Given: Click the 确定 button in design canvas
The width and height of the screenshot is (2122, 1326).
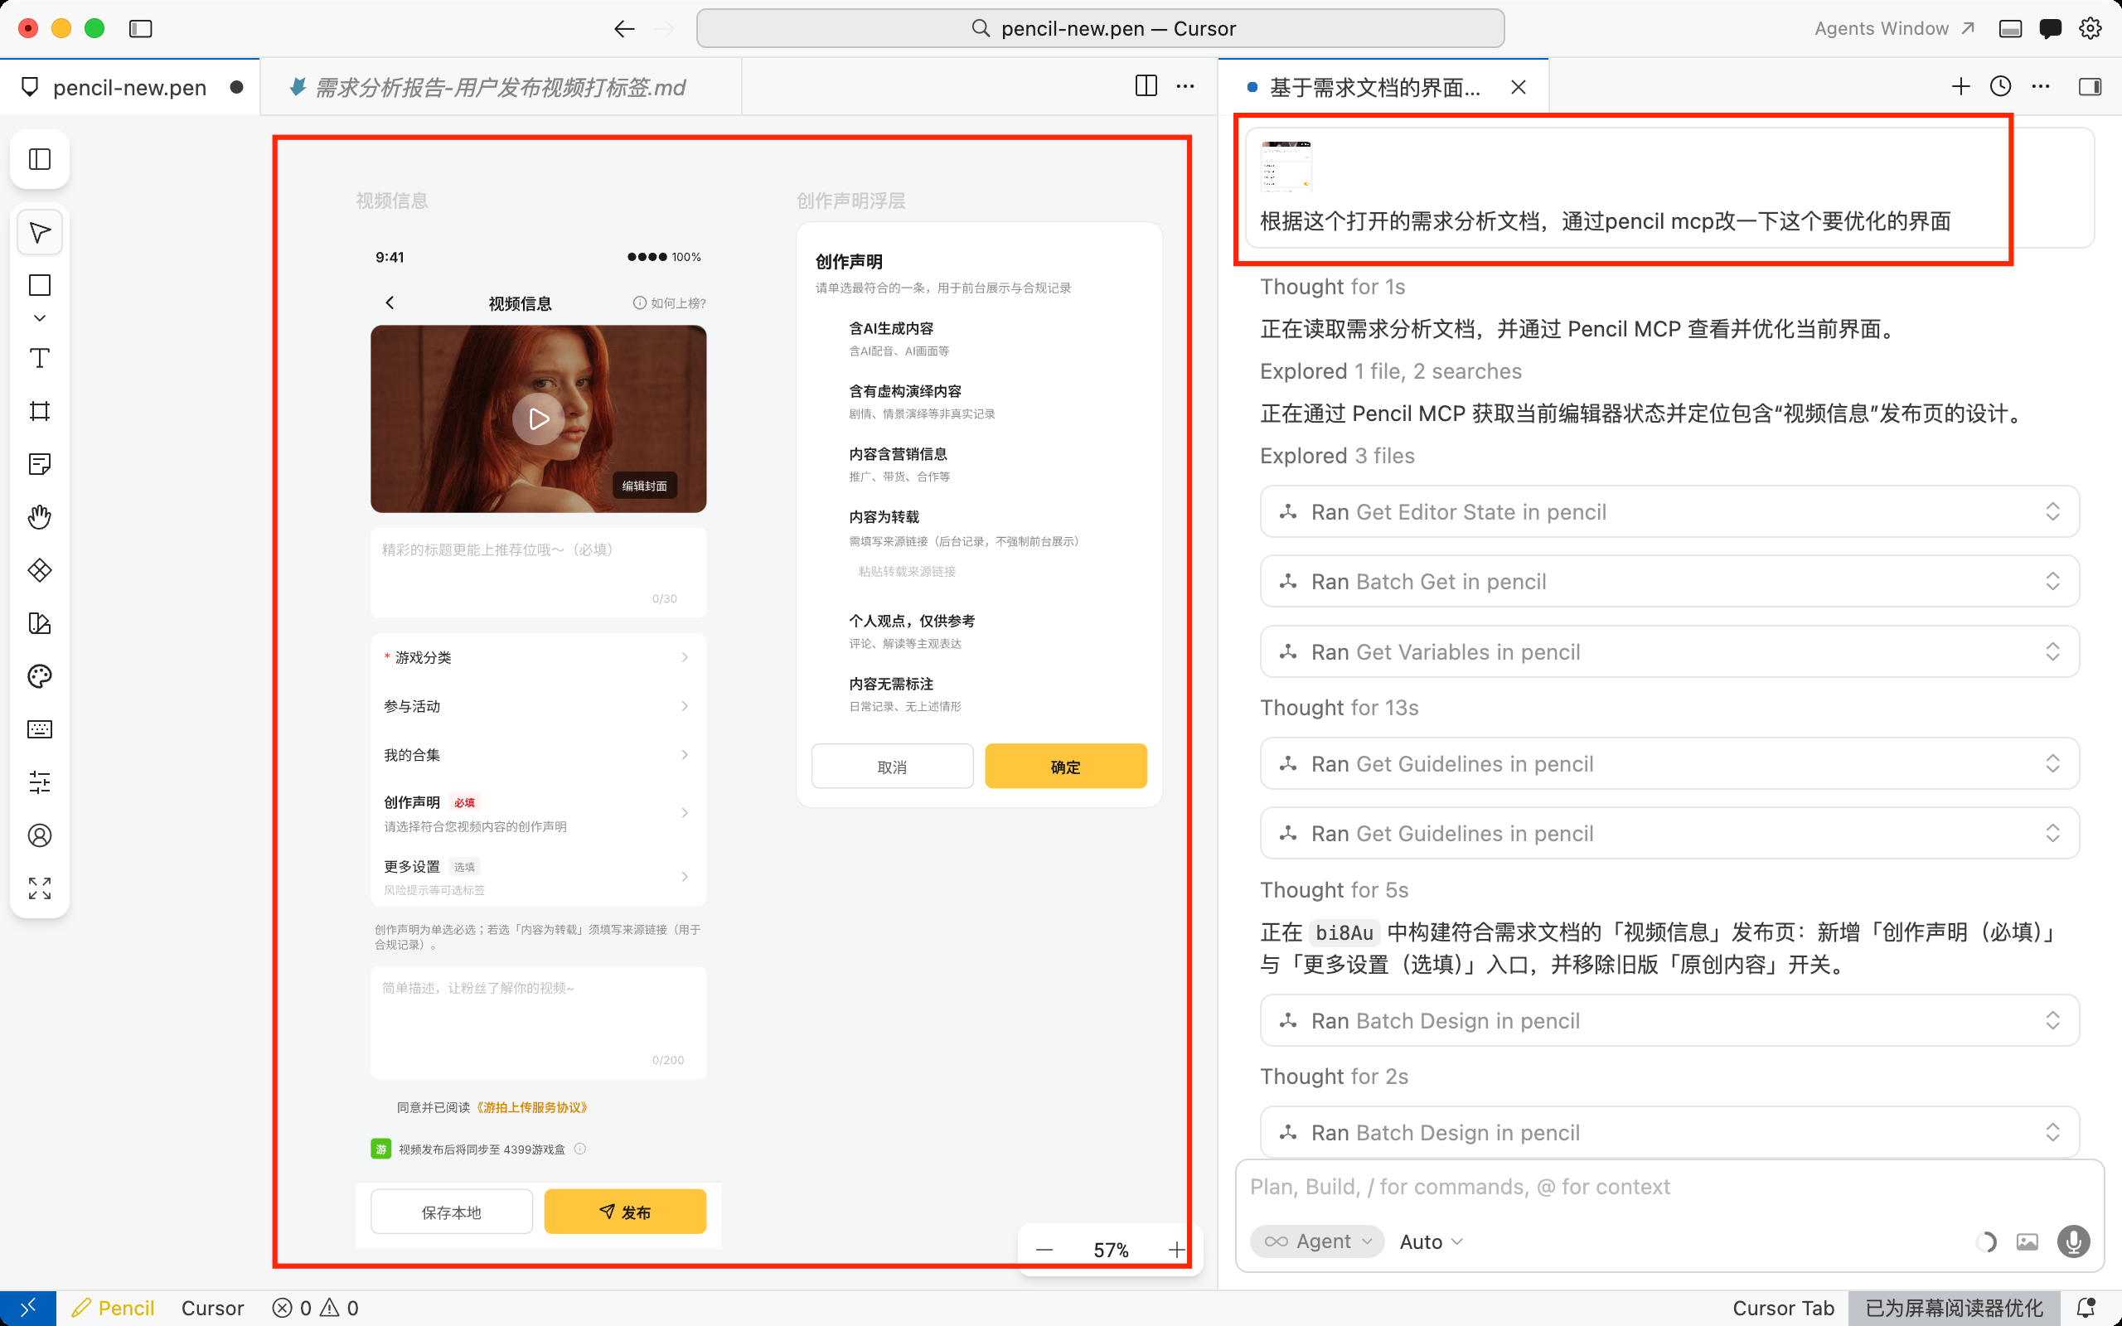Looking at the screenshot, I should (x=1065, y=766).
